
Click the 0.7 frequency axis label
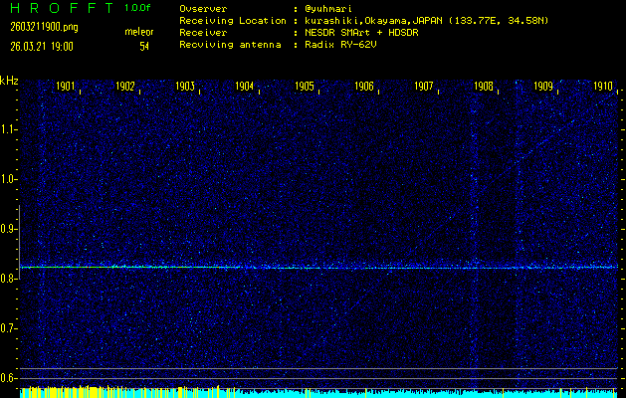coord(9,328)
